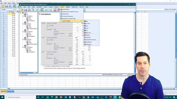
Task: Open Cortana circle on taskbar
Action: pyautogui.click(x=38, y=97)
